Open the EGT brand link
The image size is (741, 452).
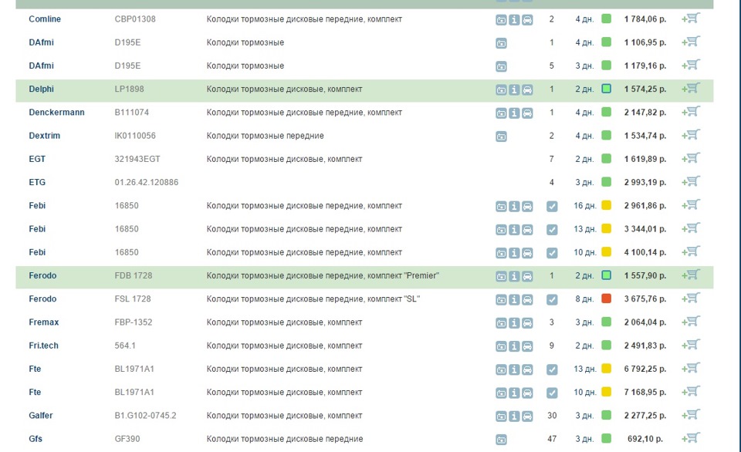(x=37, y=159)
